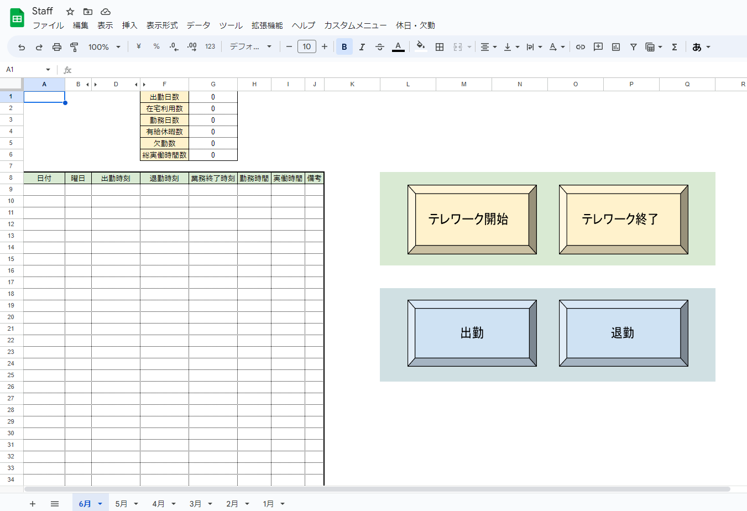Screen dimensions: 747x511
Task: Toggle strikethrough formatting
Action: pyautogui.click(x=380, y=46)
